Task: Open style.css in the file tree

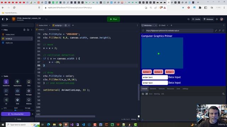Action: point(9,43)
